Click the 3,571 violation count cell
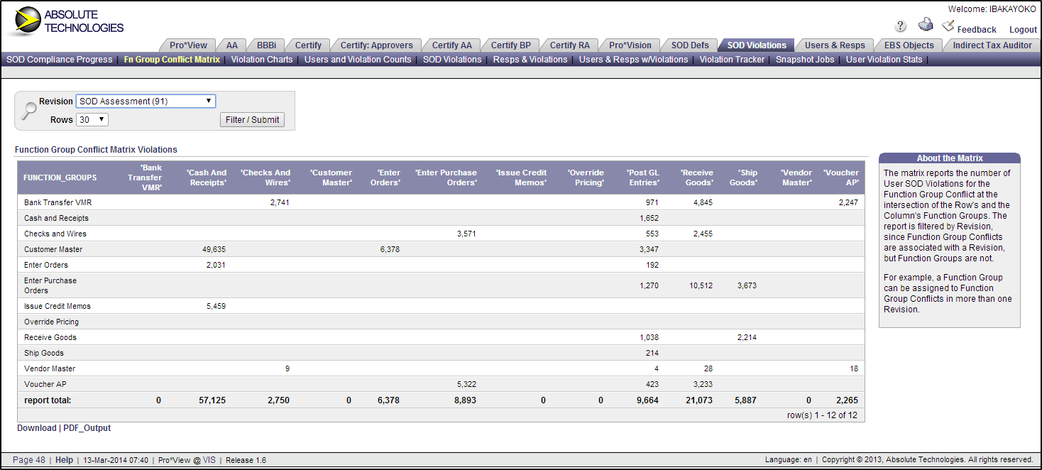1042x470 pixels. [x=466, y=234]
